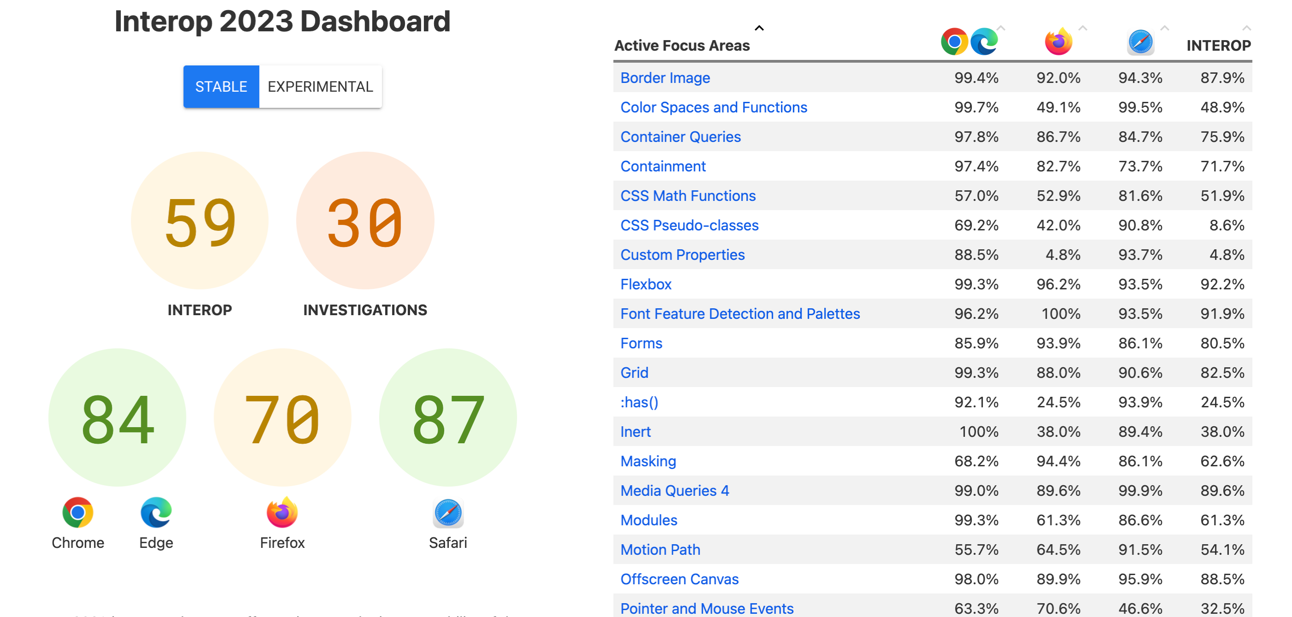Select the 99.9% Safari value for Media Queries 4
The height and width of the screenshot is (617, 1292).
click(x=1141, y=491)
